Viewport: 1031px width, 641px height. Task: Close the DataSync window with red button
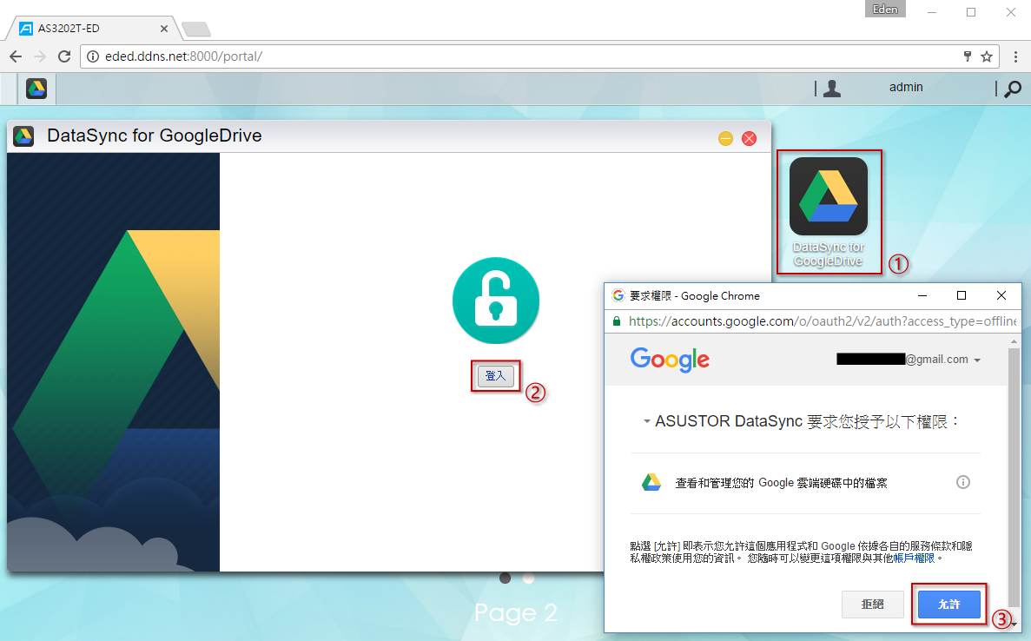tap(749, 138)
